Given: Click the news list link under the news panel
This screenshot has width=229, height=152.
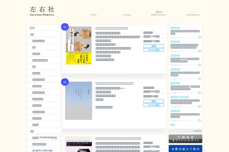Looking at the screenshot, I should [x=197, y=131].
